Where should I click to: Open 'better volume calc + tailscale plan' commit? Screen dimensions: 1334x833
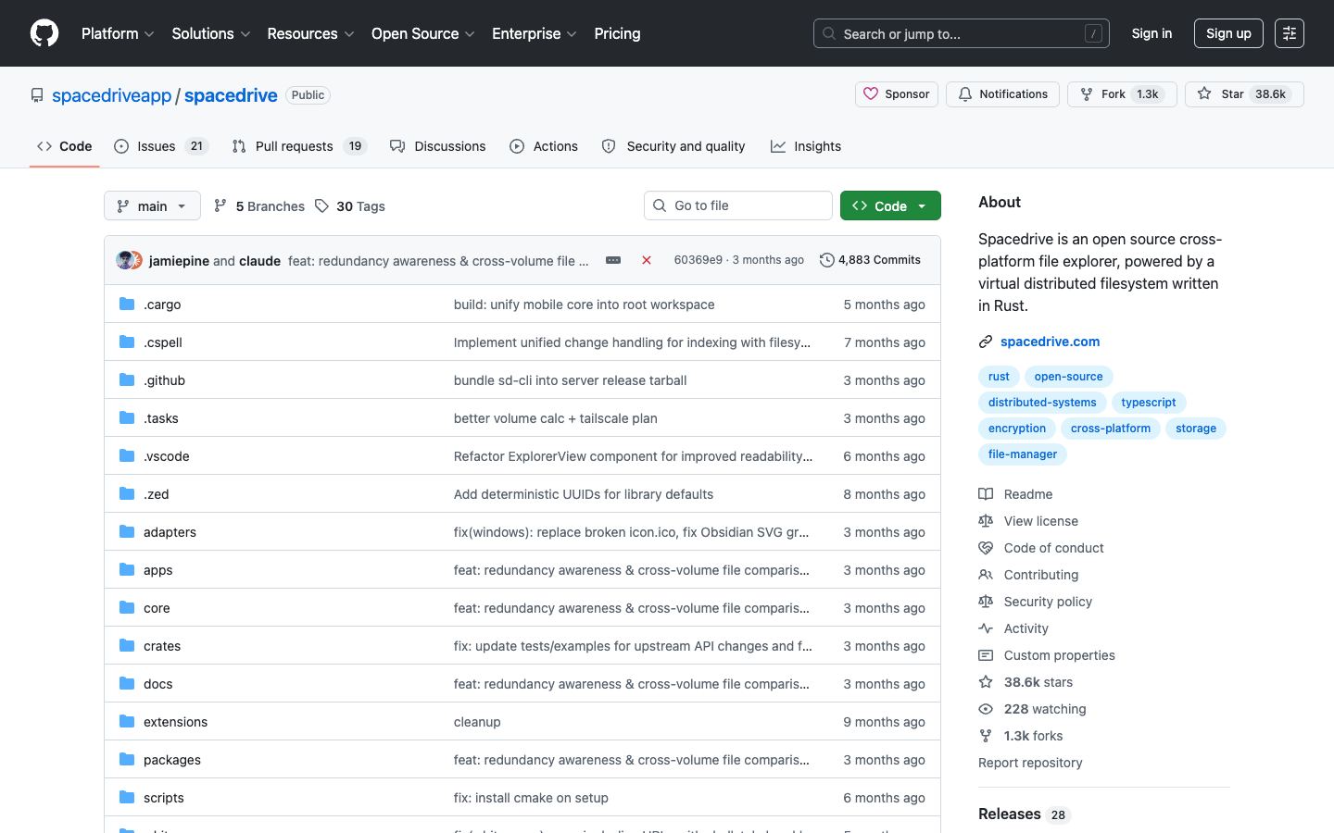[556, 418]
